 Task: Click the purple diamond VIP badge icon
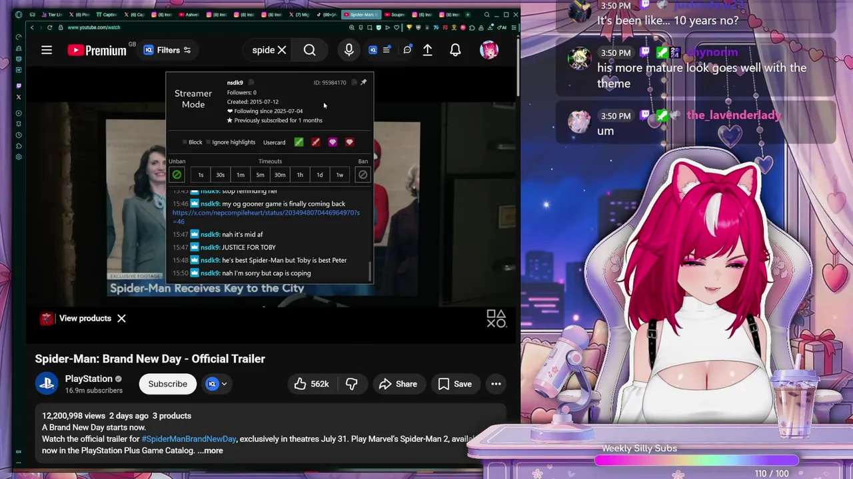click(333, 142)
